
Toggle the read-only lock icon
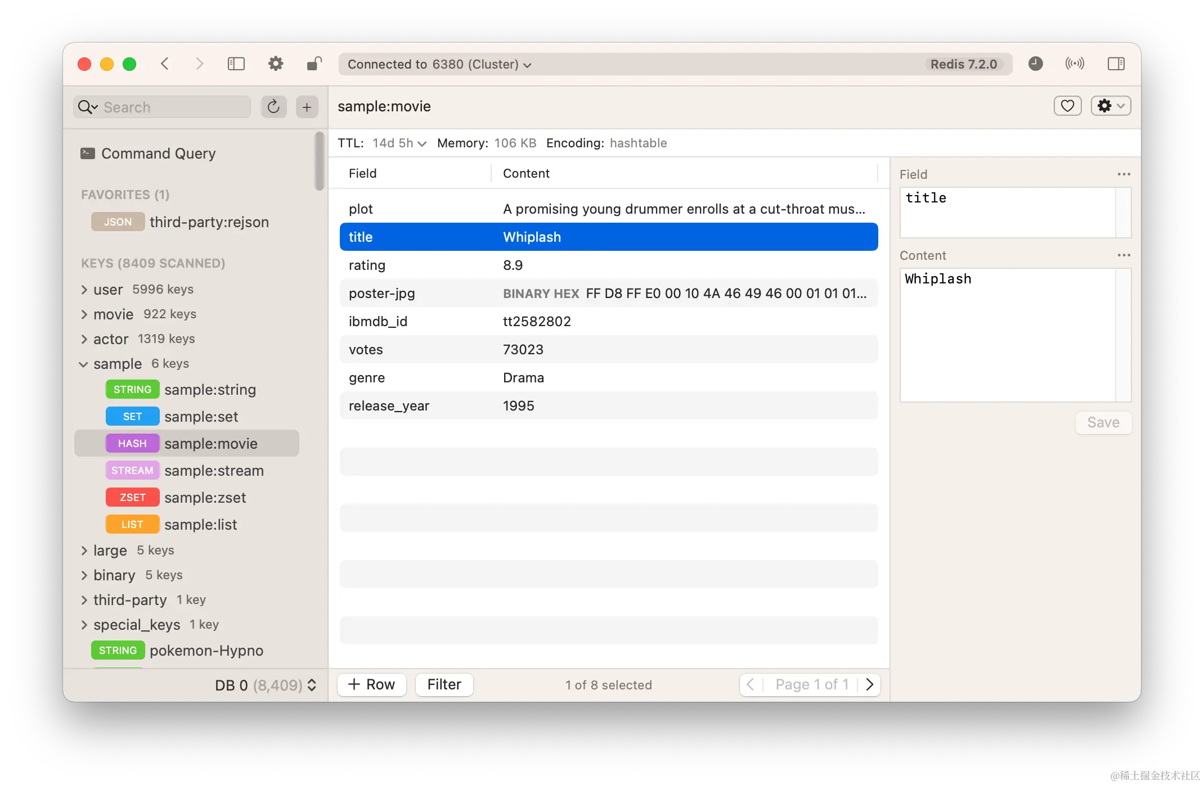[314, 64]
